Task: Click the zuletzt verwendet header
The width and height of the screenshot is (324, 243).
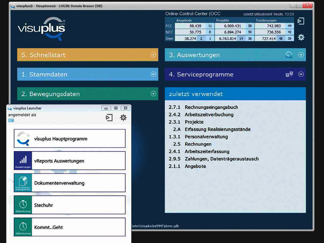Action: [x=235, y=94]
